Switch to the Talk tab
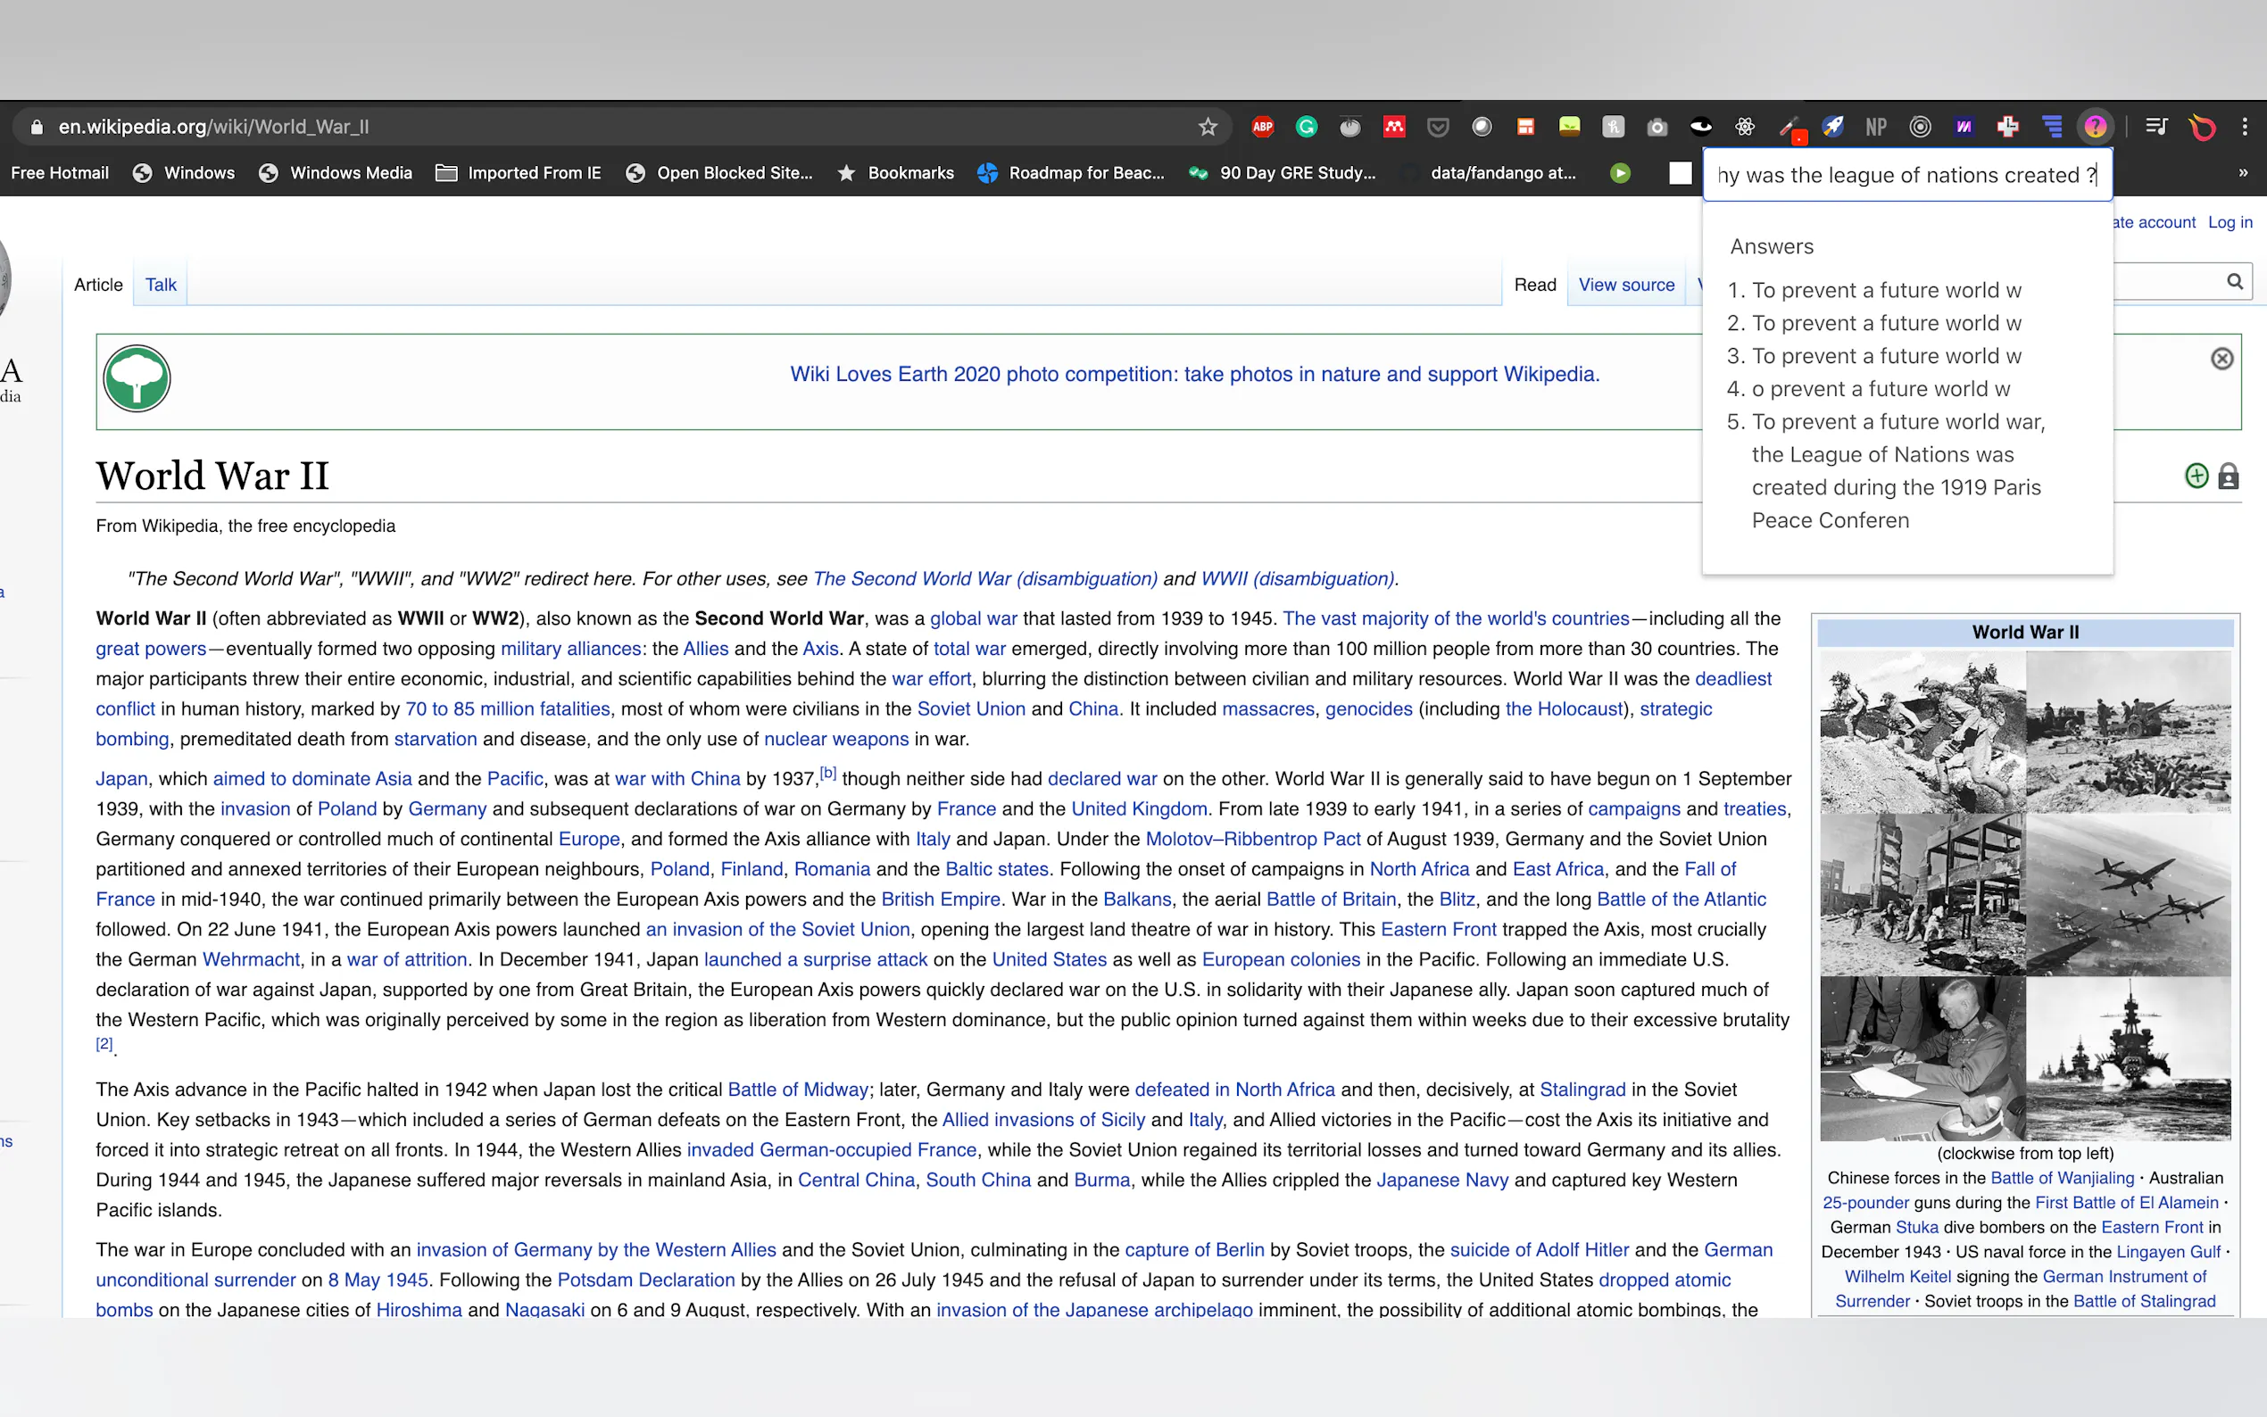Viewport: 2267px width, 1417px height. [x=161, y=285]
